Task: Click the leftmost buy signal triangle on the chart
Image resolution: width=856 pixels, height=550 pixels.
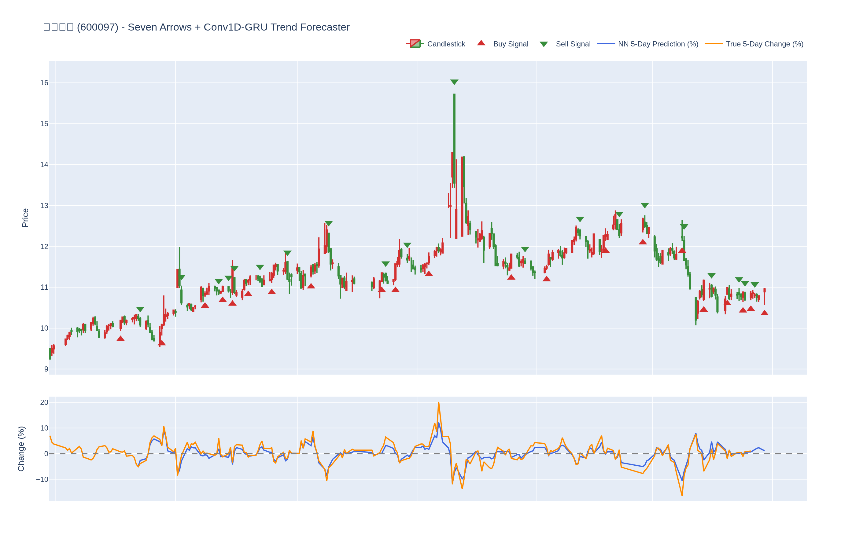Action: 120,339
